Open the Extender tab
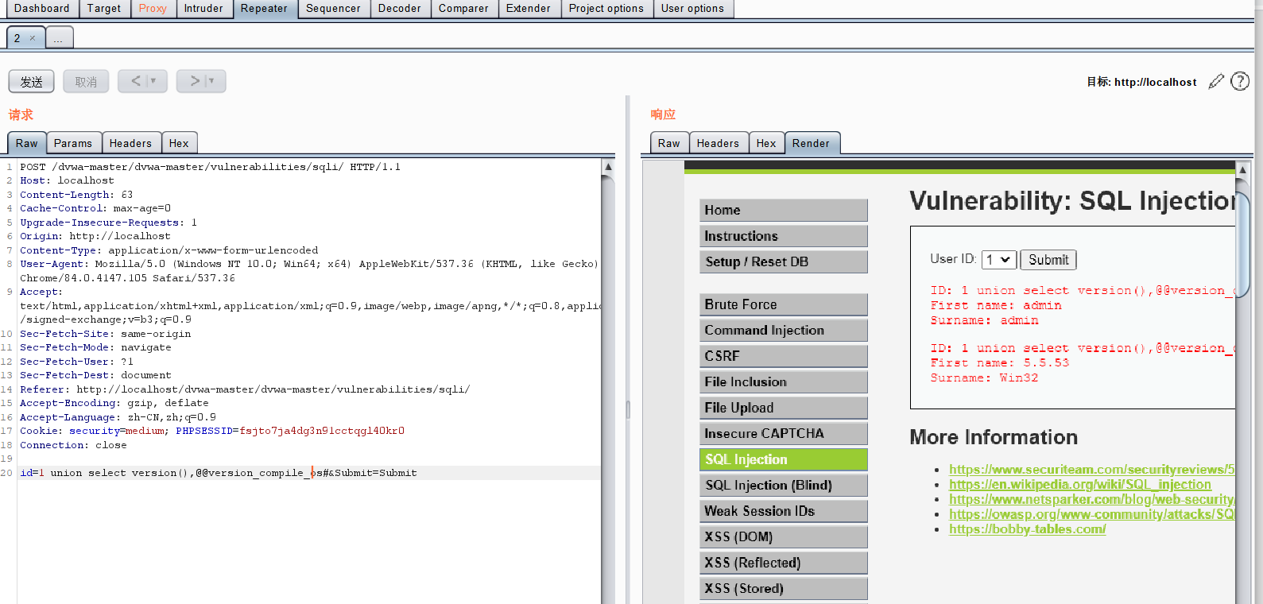Viewport: 1263px width, 604px height. point(529,9)
